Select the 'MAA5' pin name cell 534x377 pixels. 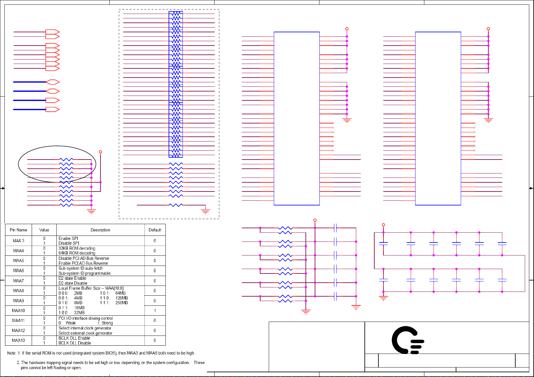tap(18, 261)
